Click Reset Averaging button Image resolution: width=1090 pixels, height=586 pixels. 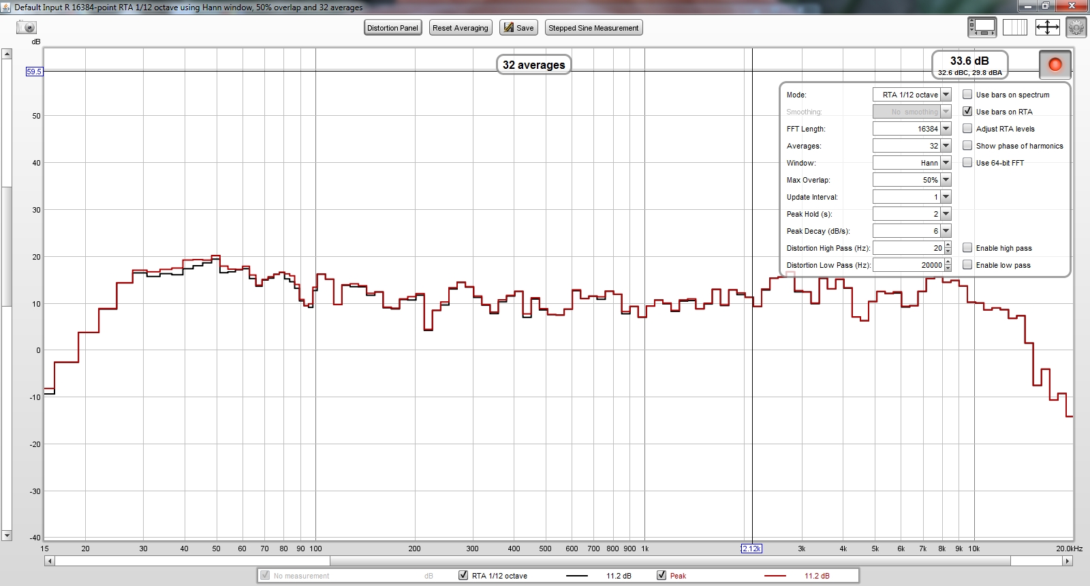460,28
